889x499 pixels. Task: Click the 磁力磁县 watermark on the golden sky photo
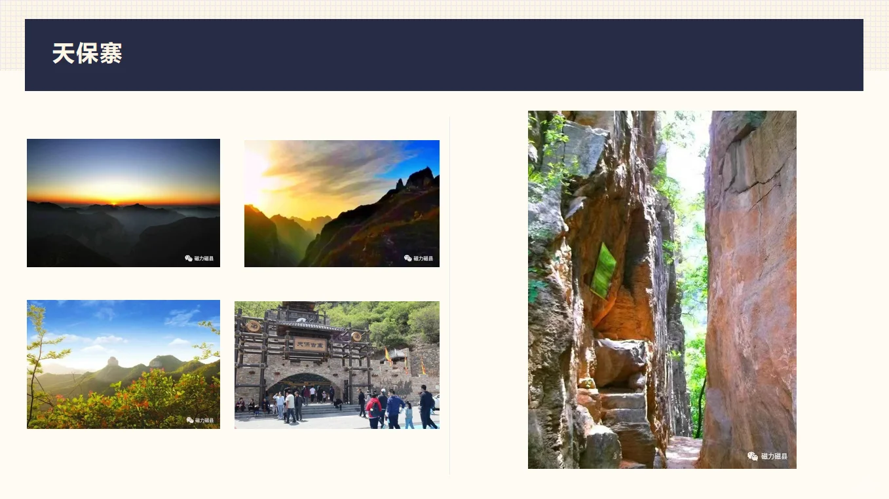(x=423, y=258)
